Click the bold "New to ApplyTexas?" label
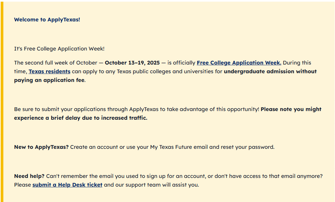This screenshot has width=335, height=202. pyautogui.click(x=41, y=147)
